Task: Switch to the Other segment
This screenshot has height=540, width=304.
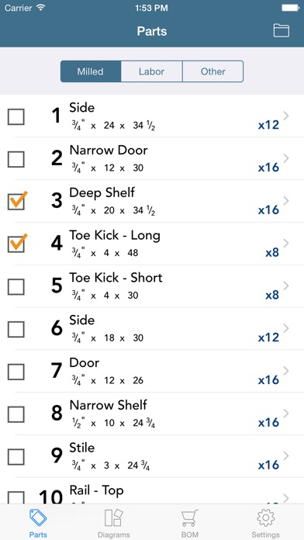Action: [212, 71]
